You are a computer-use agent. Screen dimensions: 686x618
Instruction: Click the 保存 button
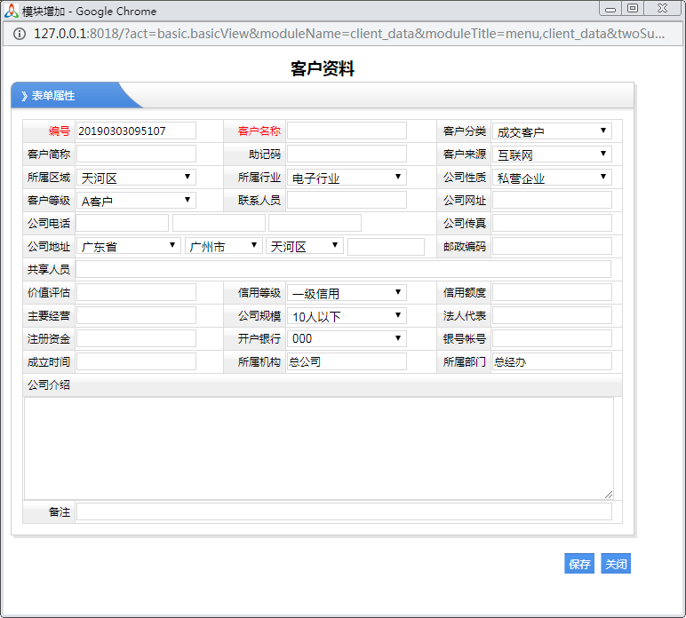[x=579, y=564]
